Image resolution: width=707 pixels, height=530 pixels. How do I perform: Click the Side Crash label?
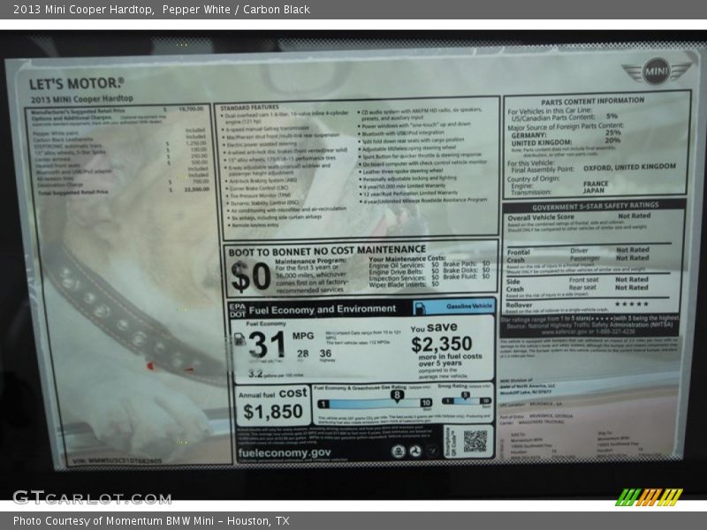[x=514, y=285]
